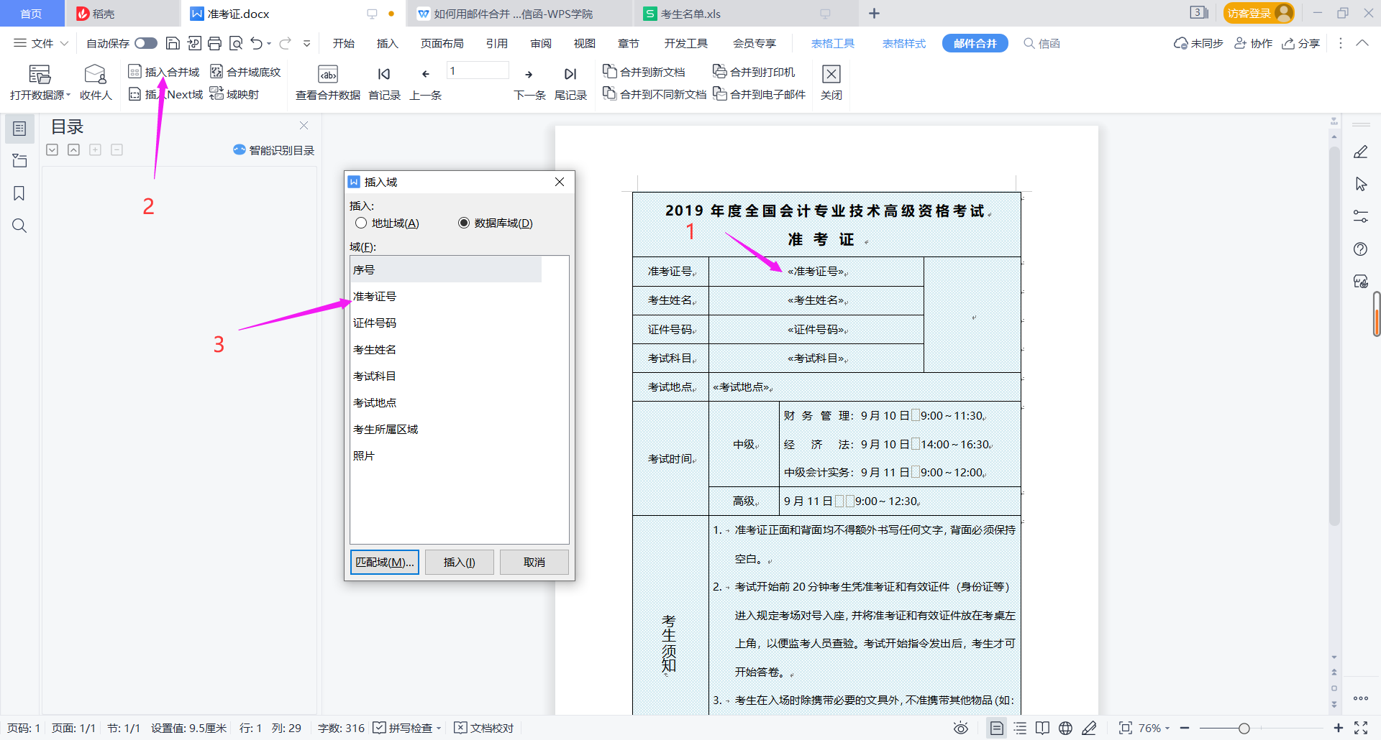
Task: Select the bookmark icon in left sidebar
Action: click(19, 193)
